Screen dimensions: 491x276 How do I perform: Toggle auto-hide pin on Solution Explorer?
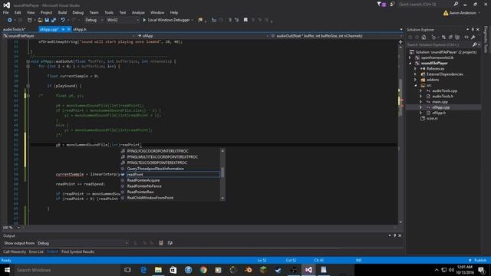(x=473, y=29)
